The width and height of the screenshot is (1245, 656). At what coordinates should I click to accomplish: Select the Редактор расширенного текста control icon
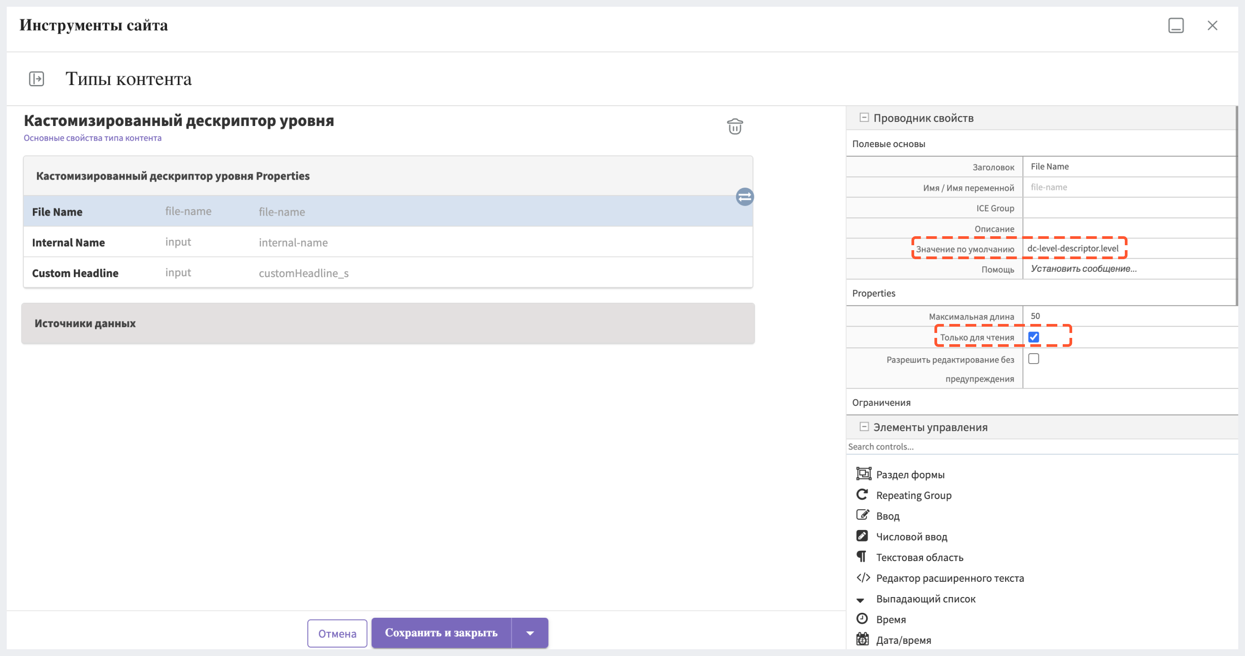point(863,578)
